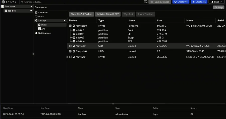Collapse the bsd-box node dropdown arrow
This screenshot has width=226, height=119.
[x=31, y=11]
